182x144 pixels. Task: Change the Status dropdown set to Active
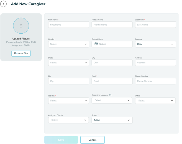point(112,120)
